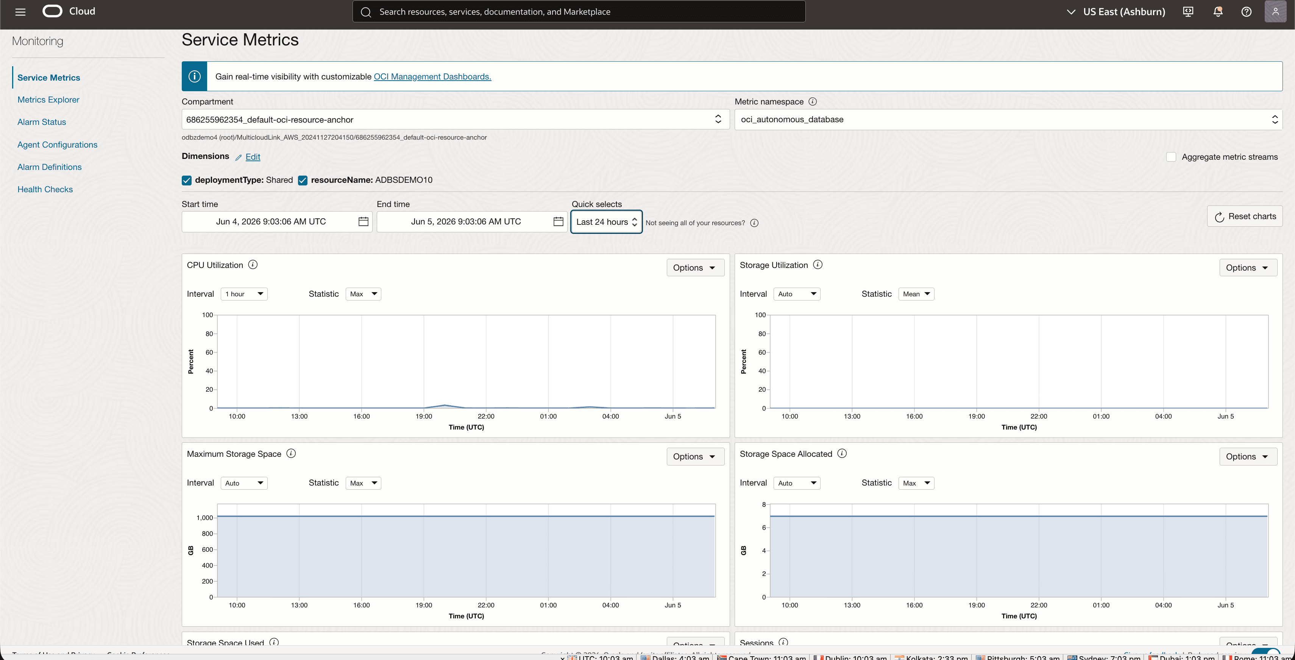This screenshot has height=660, width=1295.
Task: Open the Metric namespace dropdown
Action: (1008, 120)
